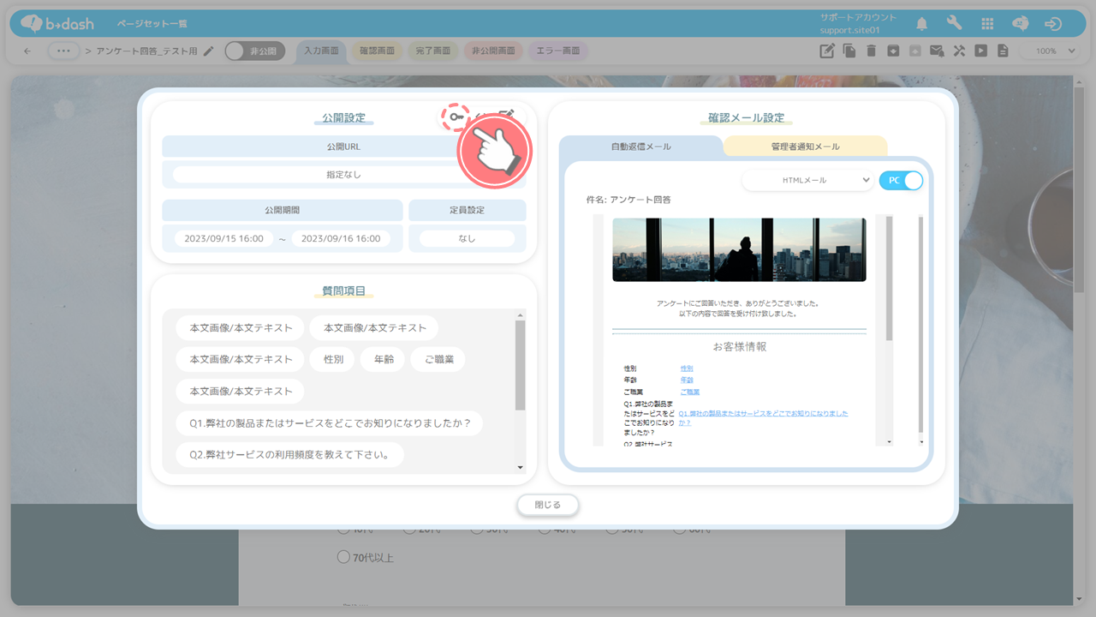Select the 自動返信メール tab
The height and width of the screenshot is (617, 1096).
click(641, 147)
